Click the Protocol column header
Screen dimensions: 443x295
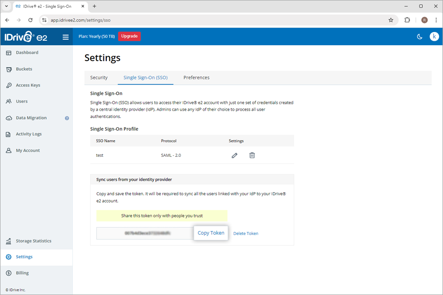pos(169,141)
